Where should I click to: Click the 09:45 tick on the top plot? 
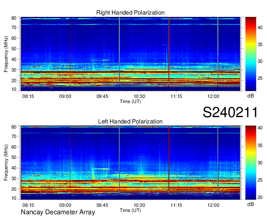[102, 96]
